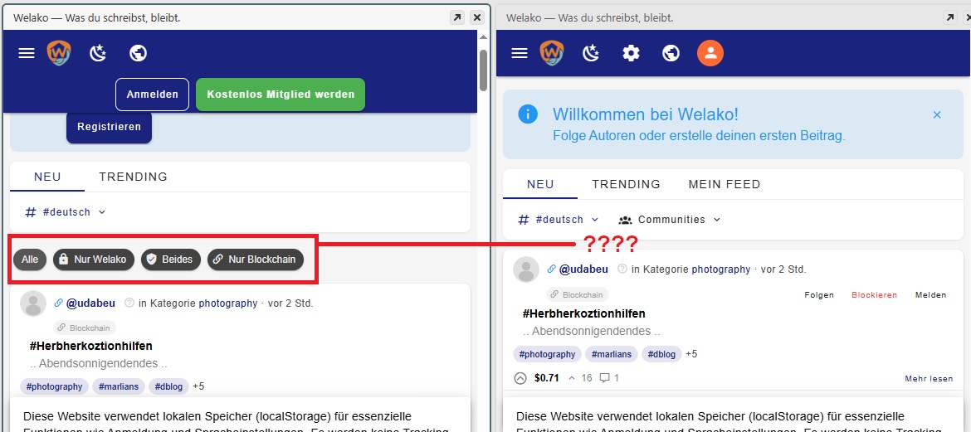Select NEU tab in right window

(x=540, y=184)
